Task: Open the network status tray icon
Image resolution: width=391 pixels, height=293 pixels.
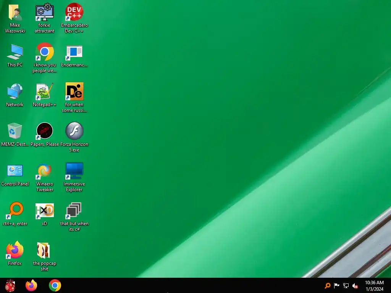Action: [346, 285]
